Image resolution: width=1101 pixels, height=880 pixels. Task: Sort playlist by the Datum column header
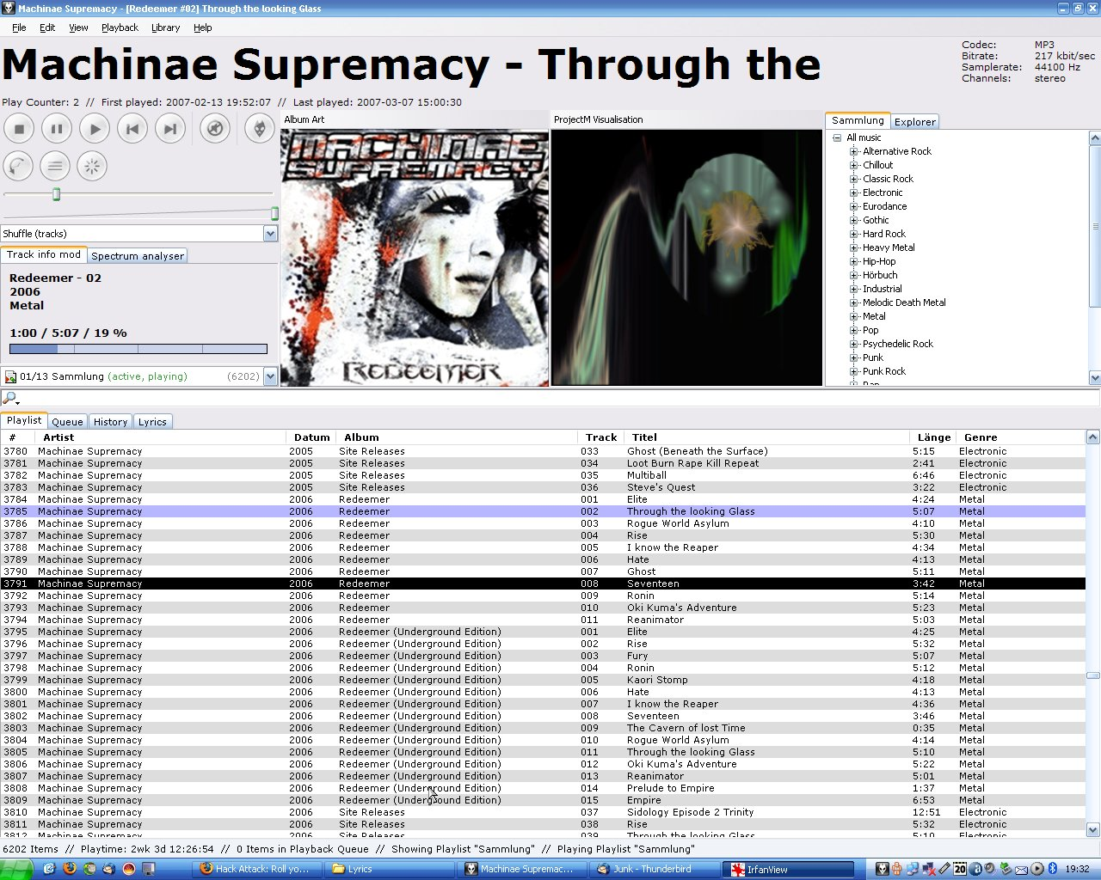click(x=311, y=437)
